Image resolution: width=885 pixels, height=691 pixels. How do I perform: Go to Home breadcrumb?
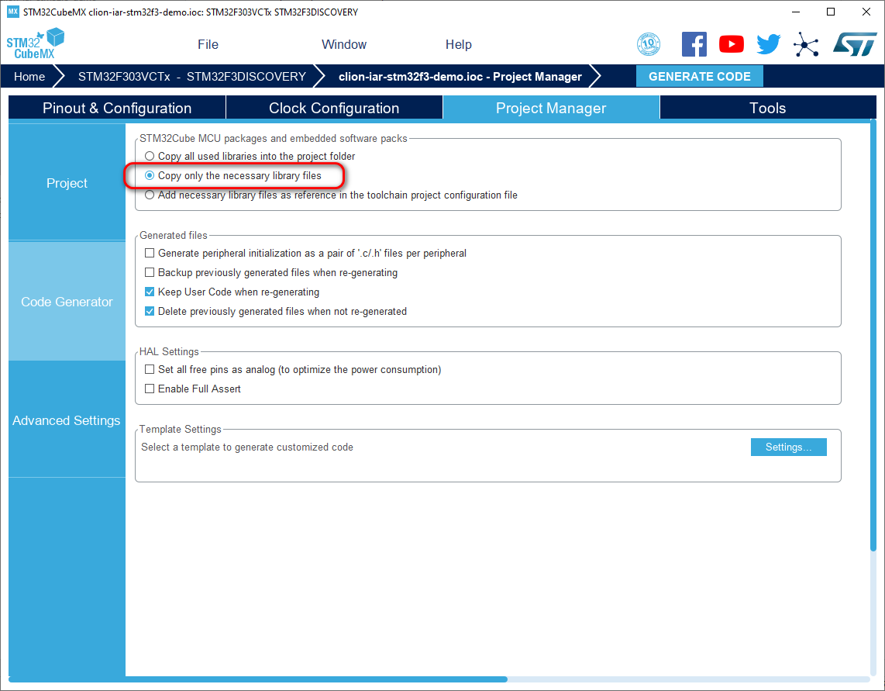(x=29, y=76)
